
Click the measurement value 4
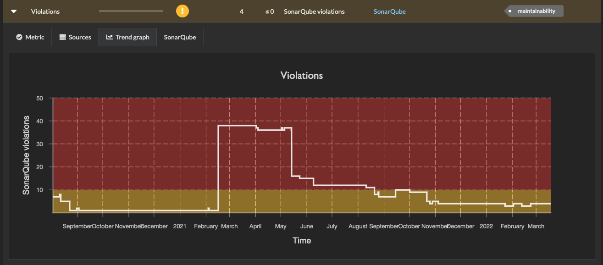242,11
